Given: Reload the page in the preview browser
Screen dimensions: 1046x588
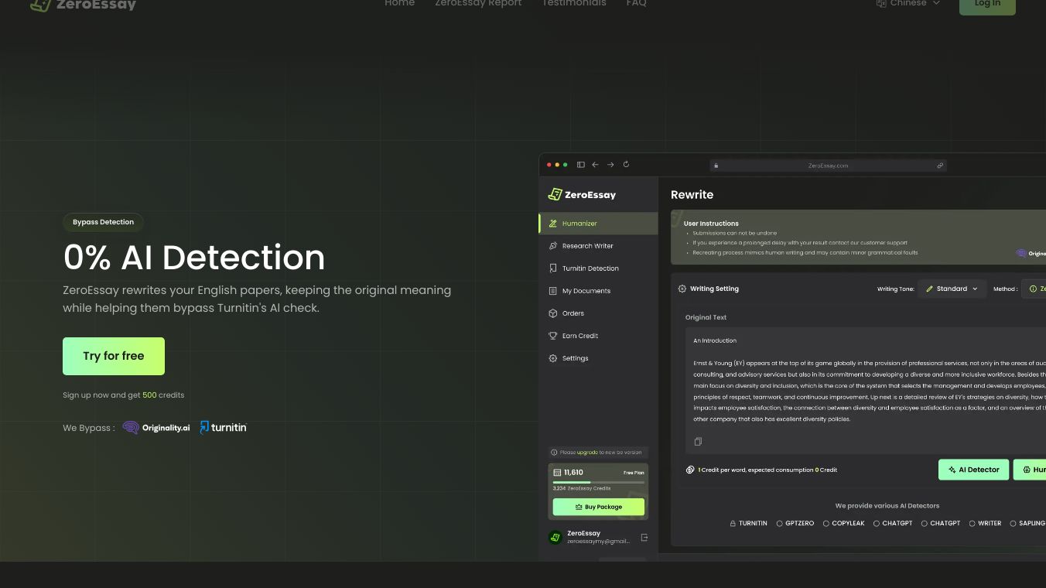Looking at the screenshot, I should point(626,164).
